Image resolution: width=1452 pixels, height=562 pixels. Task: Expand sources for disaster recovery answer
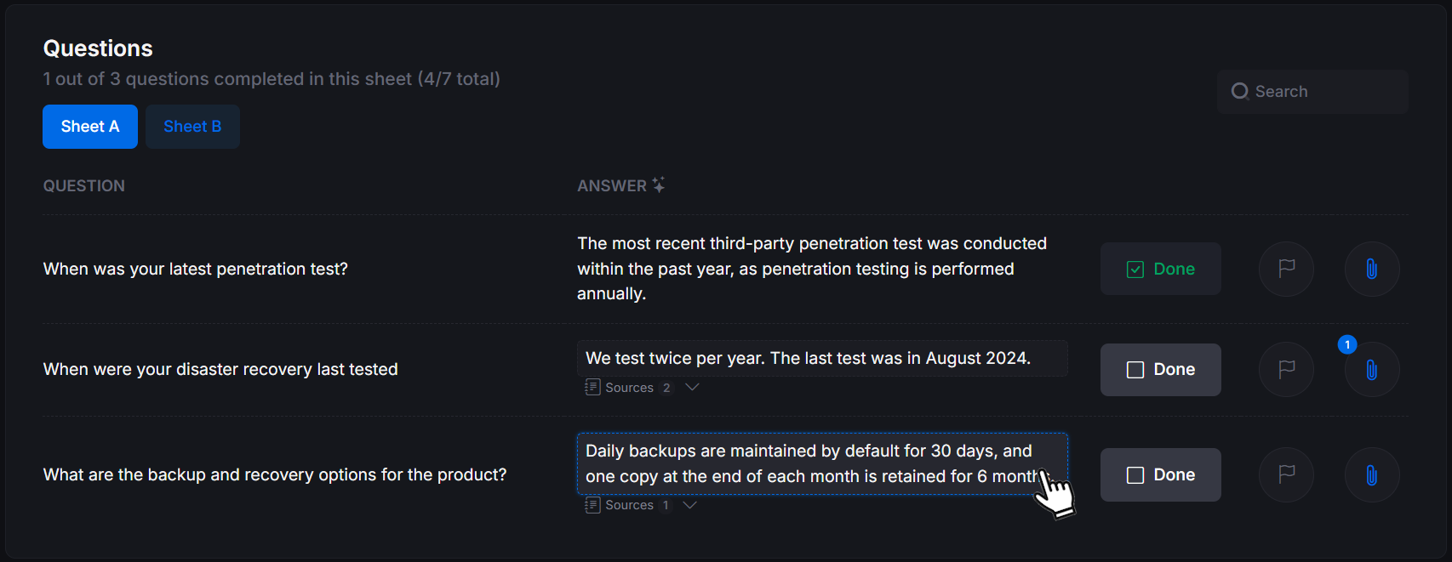[692, 387]
